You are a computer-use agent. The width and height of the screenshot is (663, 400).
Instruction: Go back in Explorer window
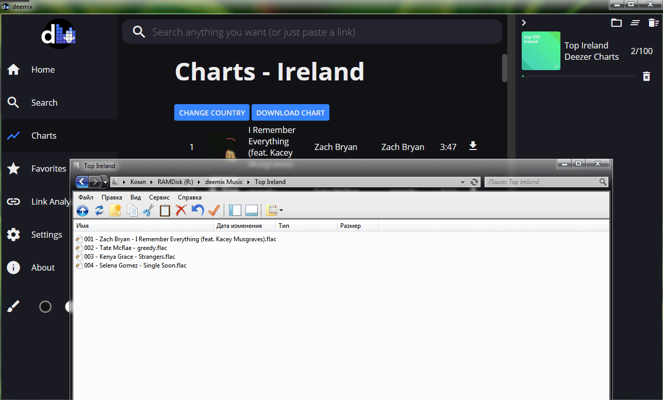click(x=82, y=181)
